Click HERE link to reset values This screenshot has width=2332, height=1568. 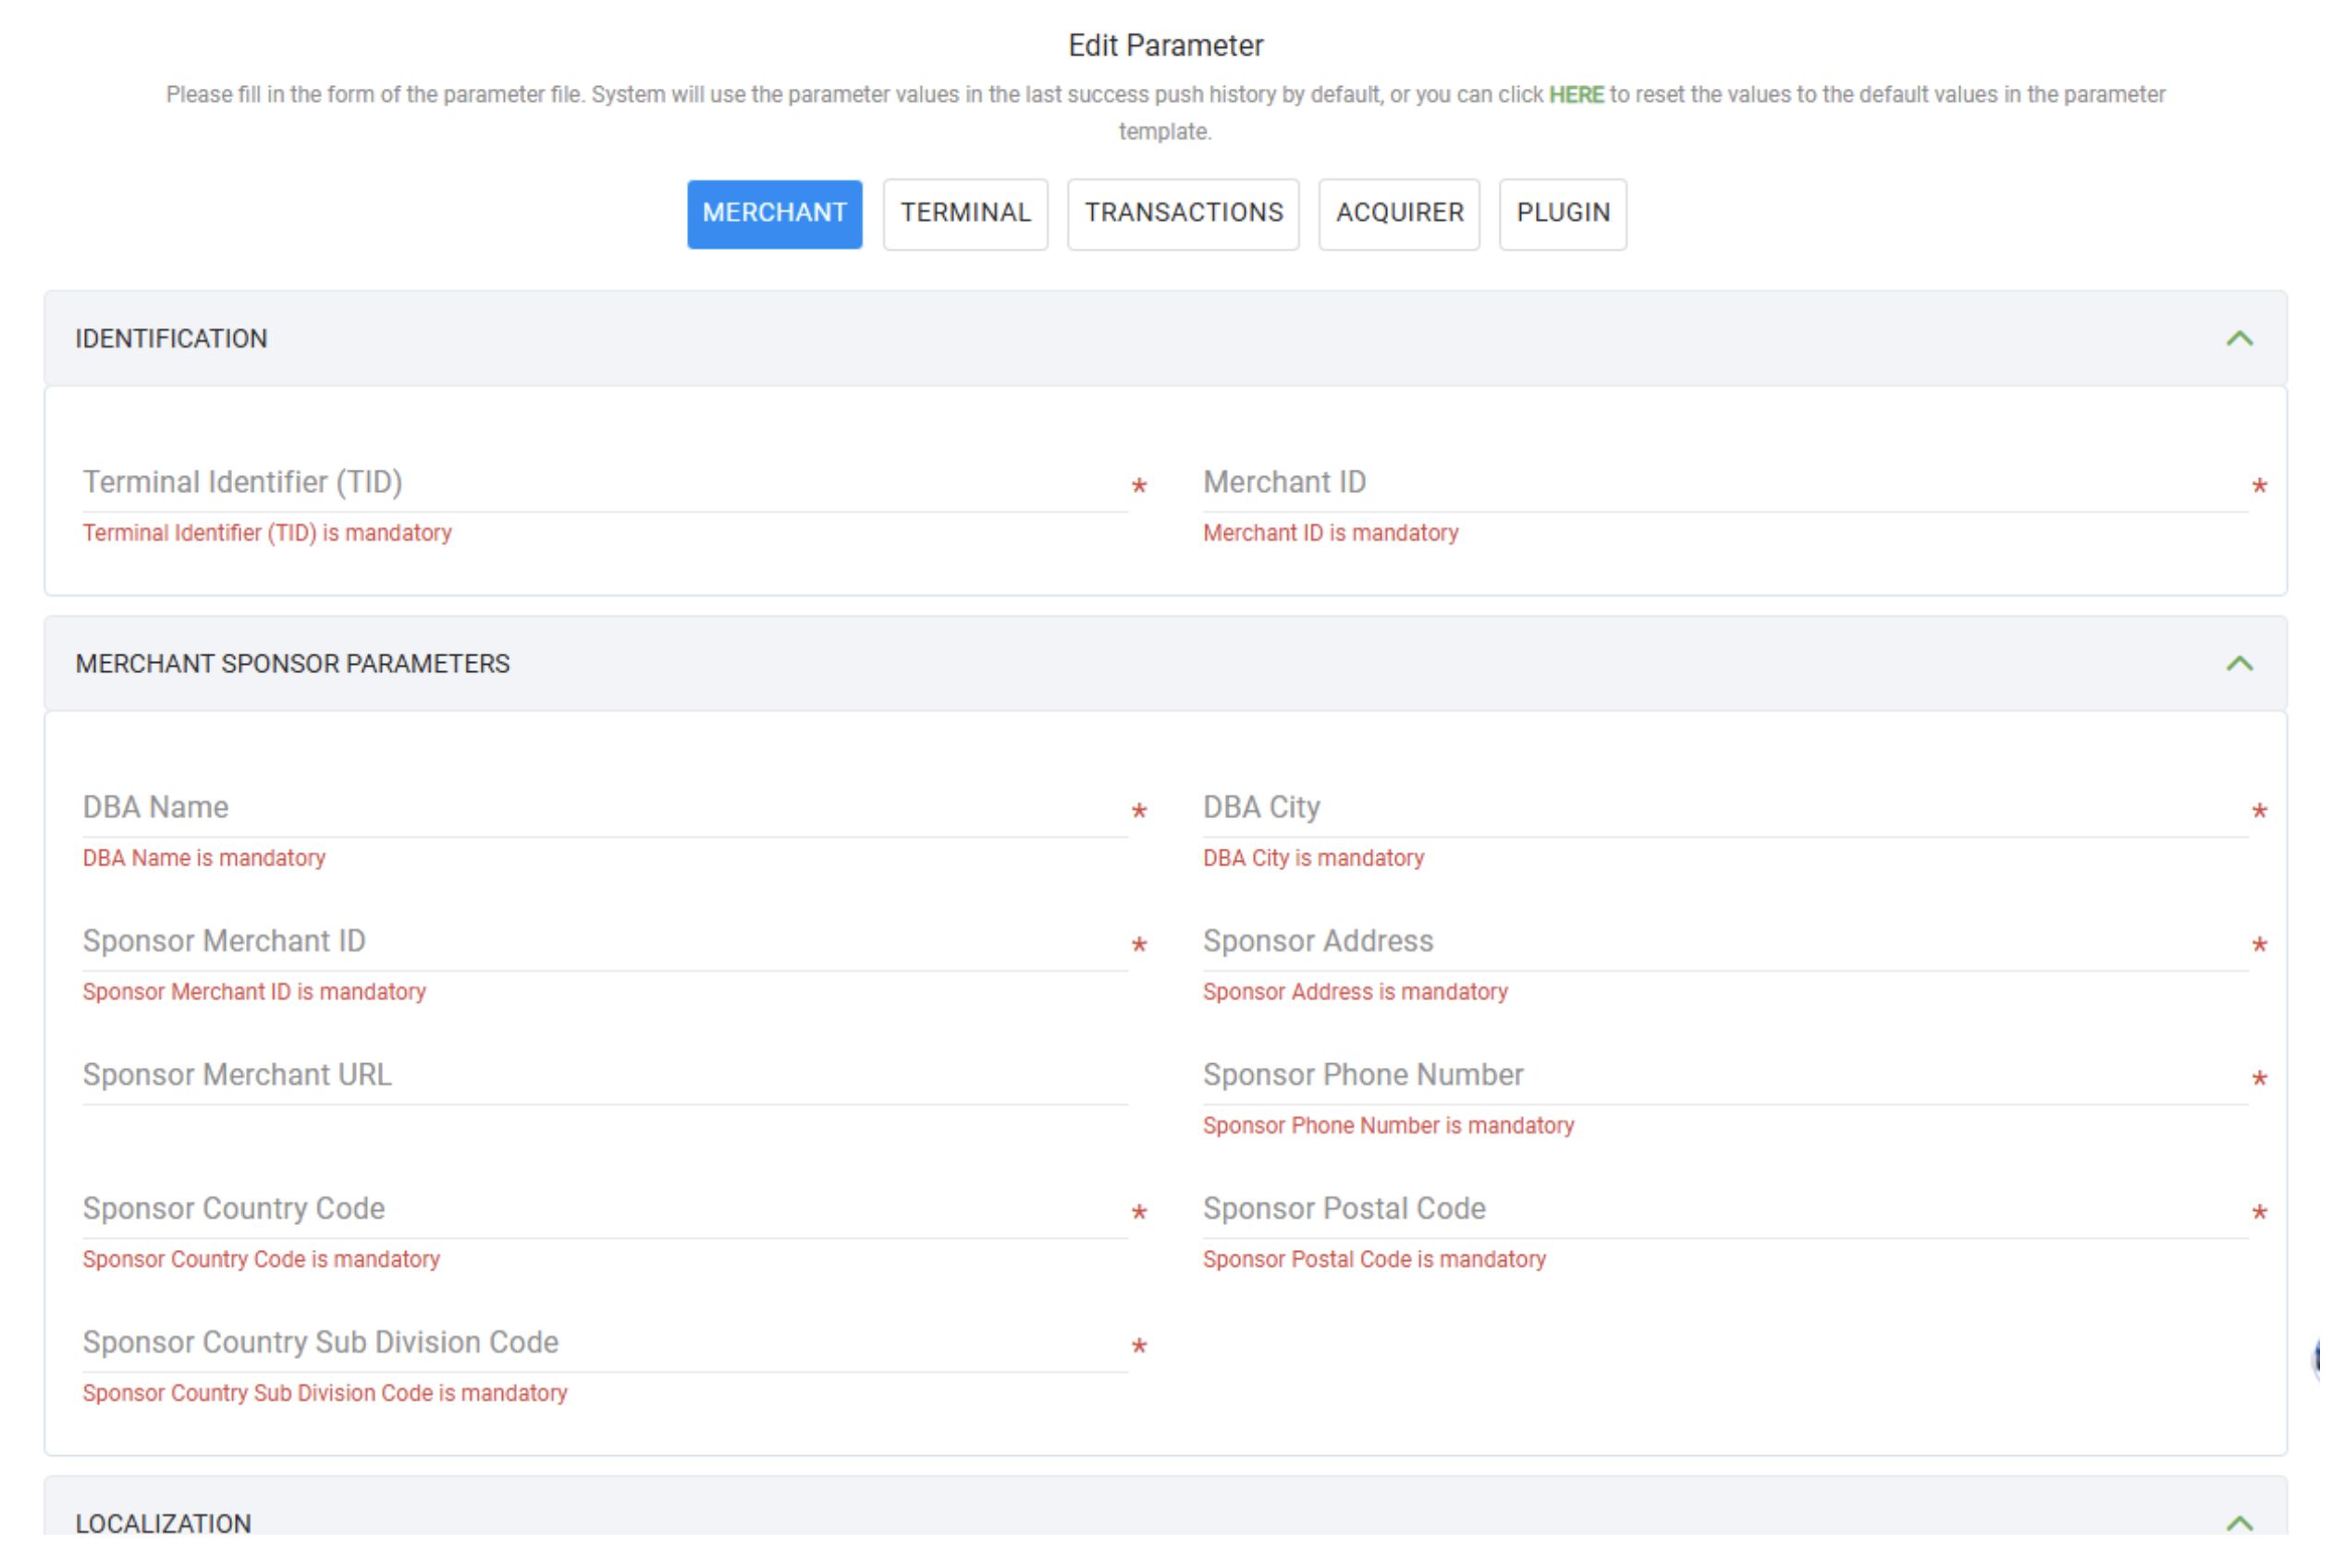click(x=1575, y=95)
